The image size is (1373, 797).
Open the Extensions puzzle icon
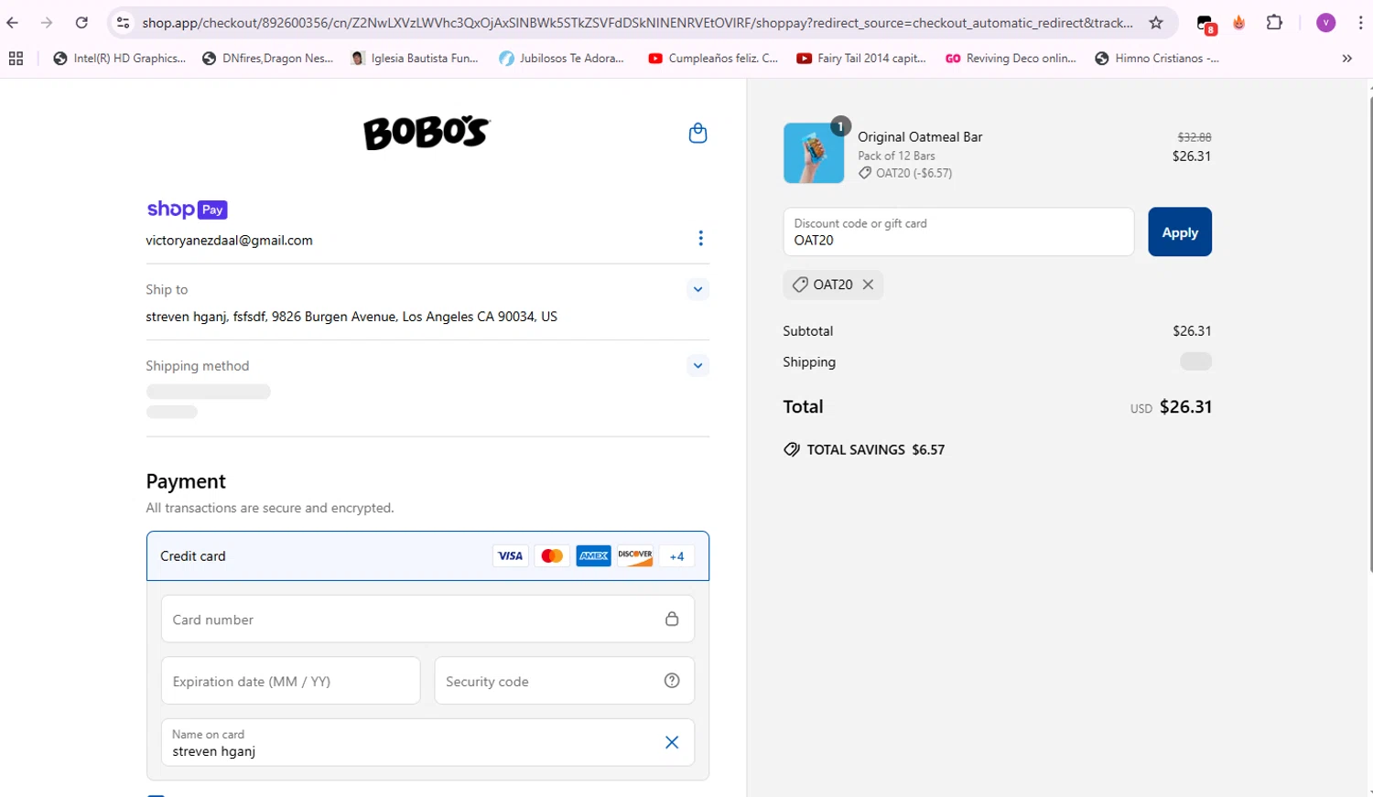coord(1274,23)
